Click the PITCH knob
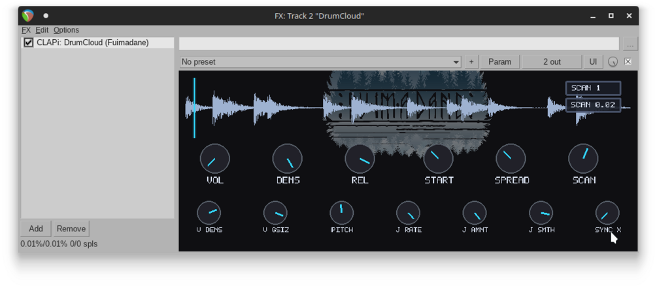This screenshot has width=657, height=290. (341, 212)
